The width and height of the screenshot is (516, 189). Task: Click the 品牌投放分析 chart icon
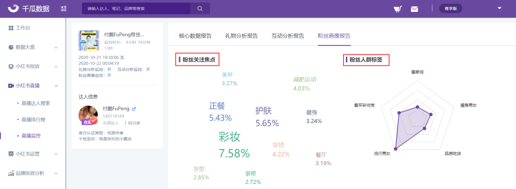click(x=11, y=173)
